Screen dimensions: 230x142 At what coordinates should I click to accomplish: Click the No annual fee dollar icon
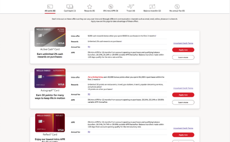pos(177,6)
